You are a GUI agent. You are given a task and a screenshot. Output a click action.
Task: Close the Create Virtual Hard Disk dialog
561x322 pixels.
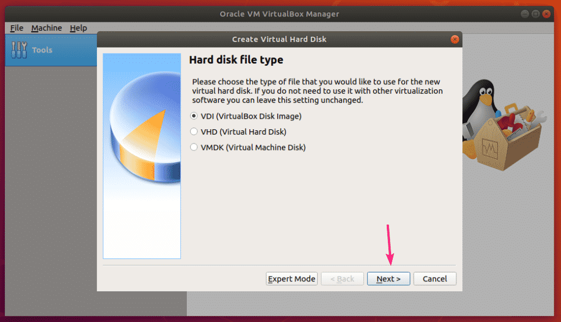[454, 39]
